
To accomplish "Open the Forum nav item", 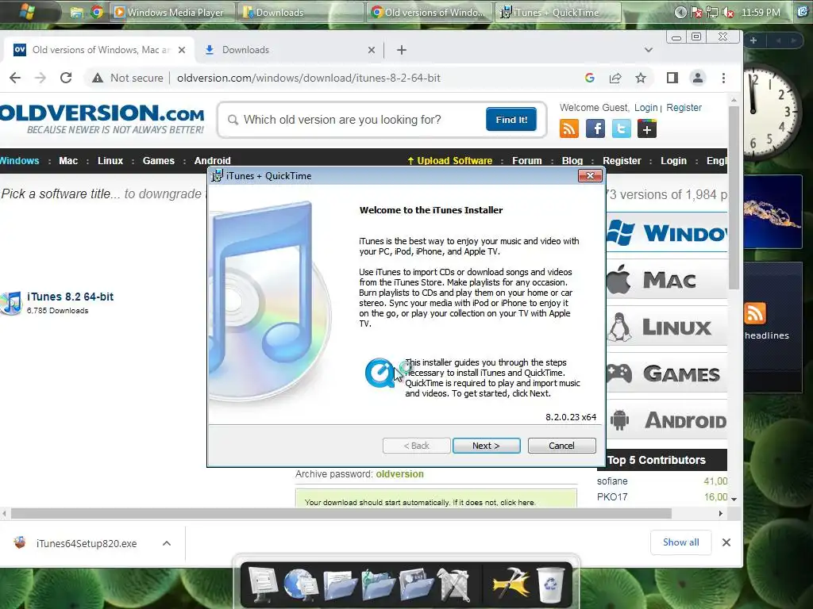I will tap(527, 160).
